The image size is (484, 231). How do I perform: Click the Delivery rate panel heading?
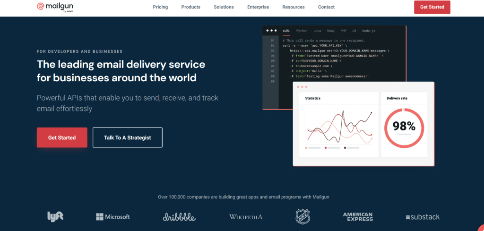click(x=397, y=98)
